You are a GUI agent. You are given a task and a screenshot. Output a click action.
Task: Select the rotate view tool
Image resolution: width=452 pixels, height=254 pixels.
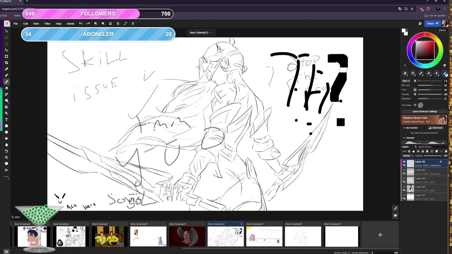[6, 151]
